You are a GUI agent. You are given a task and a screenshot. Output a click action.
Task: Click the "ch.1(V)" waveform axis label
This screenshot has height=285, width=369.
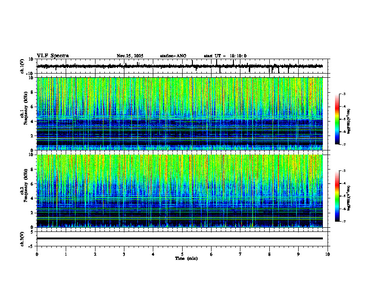click(x=22, y=66)
